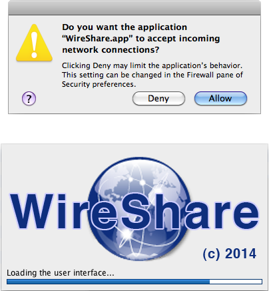The width and height of the screenshot is (269, 291).
Task: Click the Allow button
Action: point(220,98)
